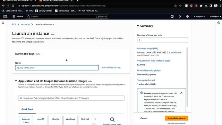Image resolution: width=222 pixels, height=125 pixels.
Task: Select the Launch an instance browser tab
Action: pyautogui.click(x=56, y=1)
